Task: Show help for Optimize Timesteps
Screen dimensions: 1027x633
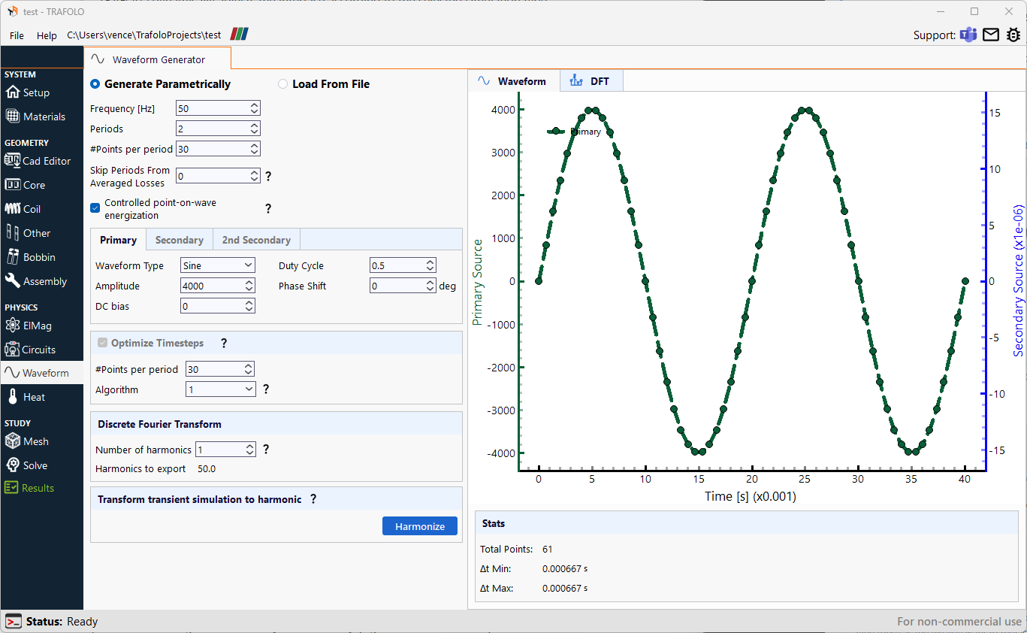Action: 224,343
